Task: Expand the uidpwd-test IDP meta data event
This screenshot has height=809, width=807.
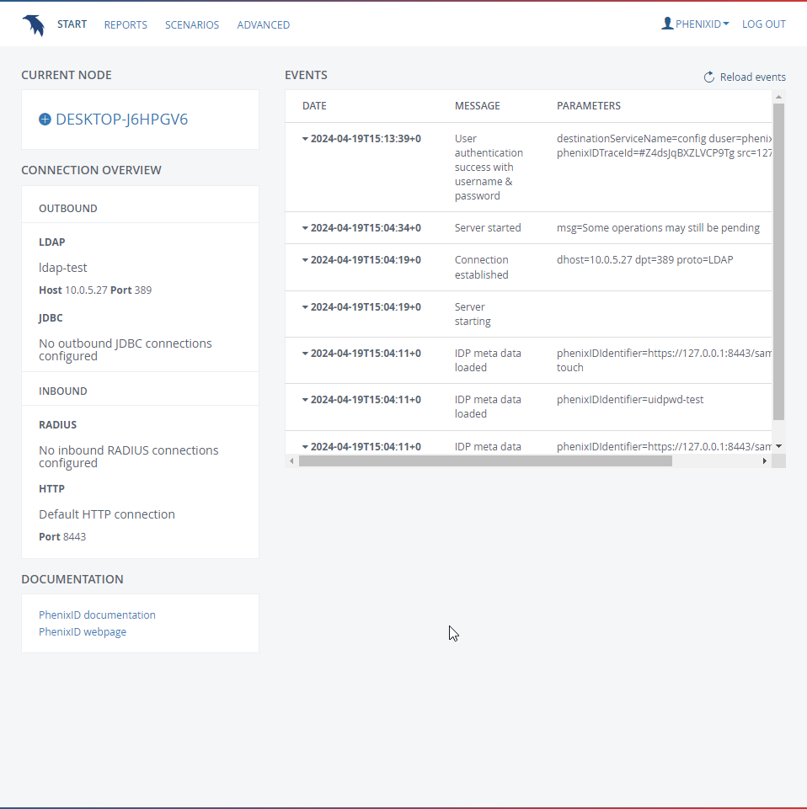Action: (x=305, y=400)
